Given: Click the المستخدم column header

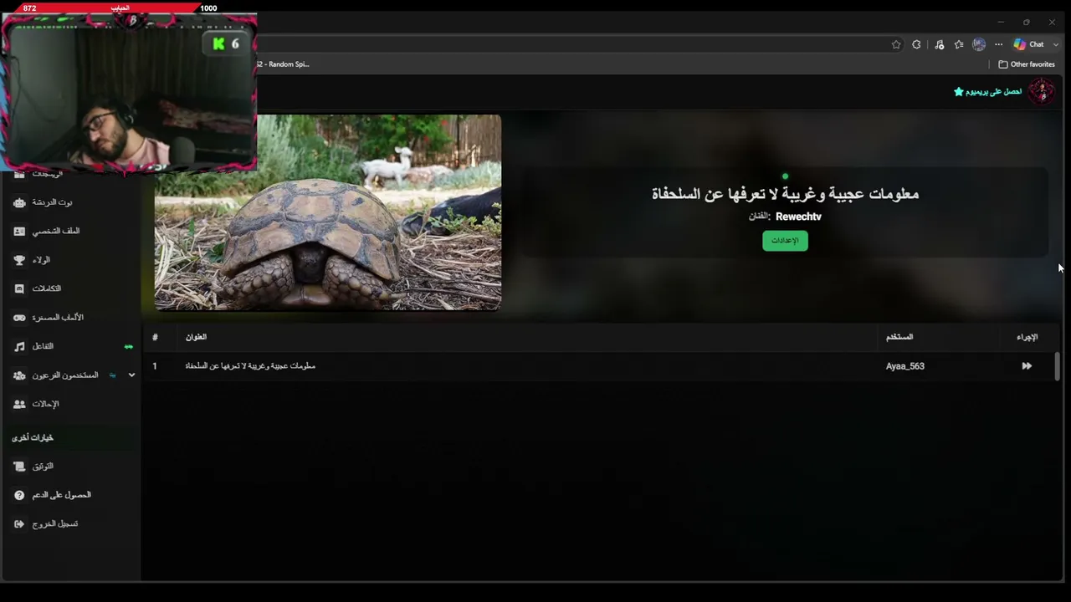Looking at the screenshot, I should point(899,337).
